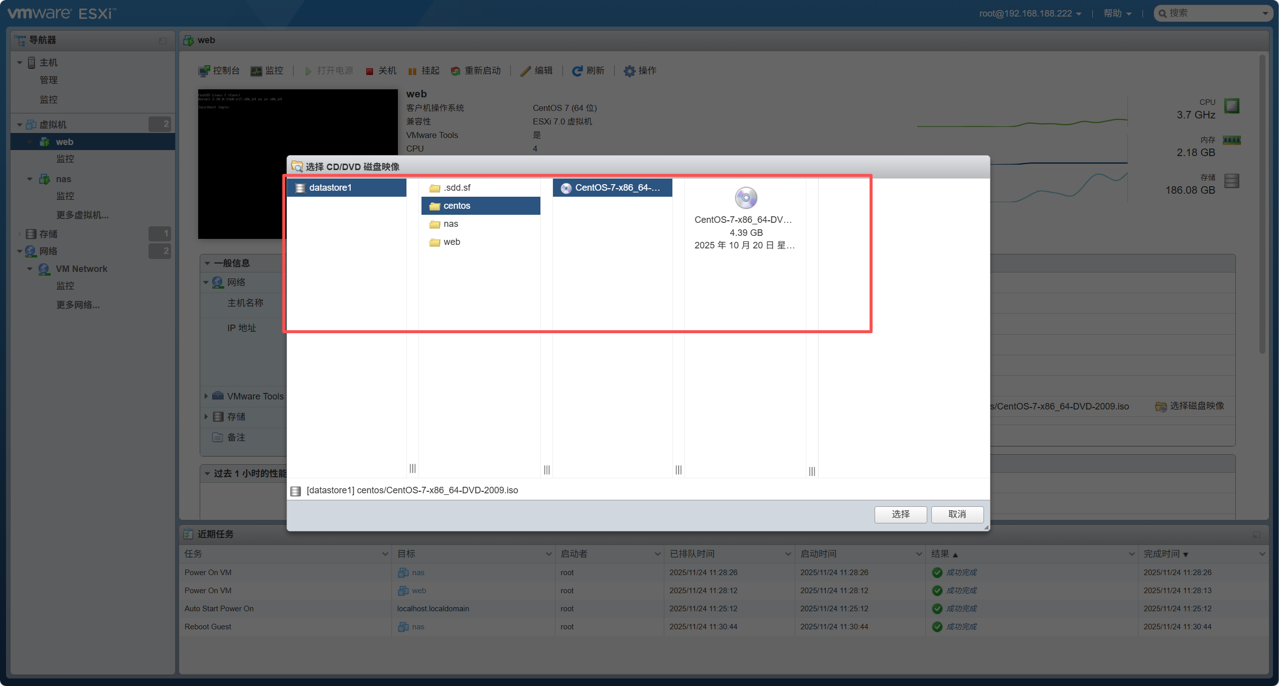Click the red Power off icon
The height and width of the screenshot is (686, 1279).
pyautogui.click(x=370, y=71)
